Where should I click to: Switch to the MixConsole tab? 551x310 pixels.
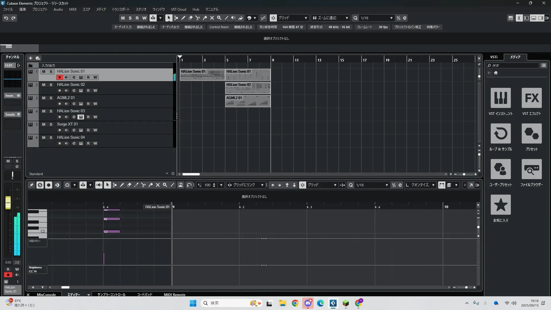[x=46, y=294]
